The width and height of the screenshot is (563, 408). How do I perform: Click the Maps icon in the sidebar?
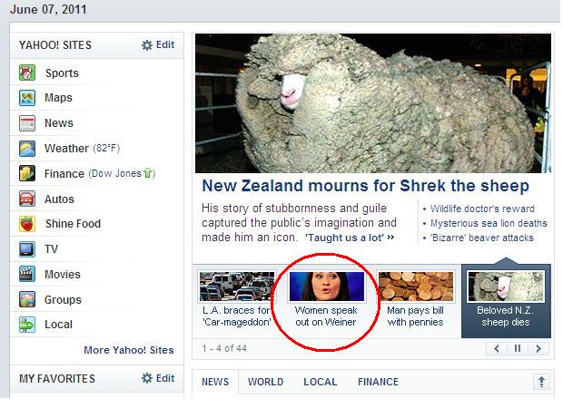tap(27, 98)
